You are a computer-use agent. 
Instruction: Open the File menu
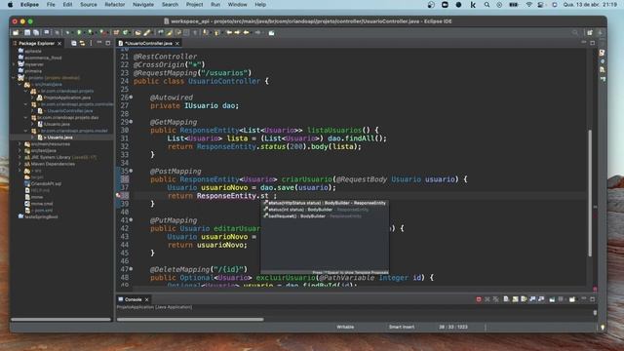click(51, 4)
